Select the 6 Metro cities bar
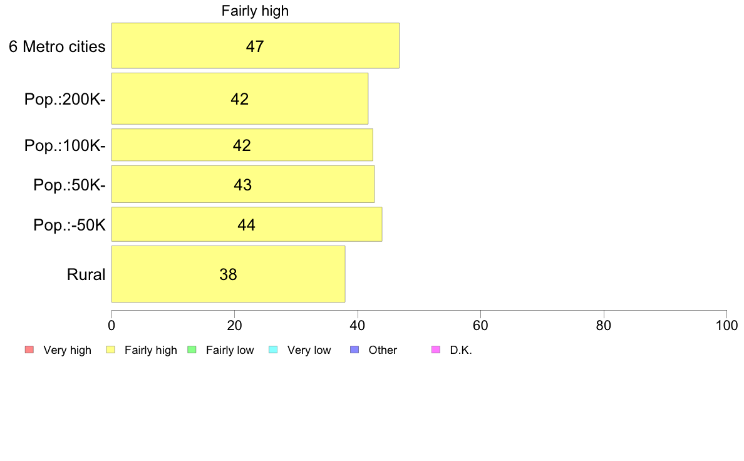This screenshot has height=461, width=744. point(256,46)
